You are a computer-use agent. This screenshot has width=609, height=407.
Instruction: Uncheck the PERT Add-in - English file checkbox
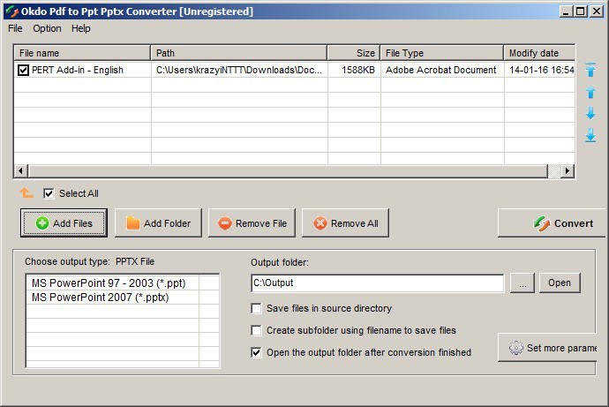pyautogui.click(x=23, y=70)
